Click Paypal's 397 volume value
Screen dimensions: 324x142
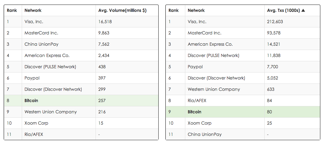(x=102, y=78)
